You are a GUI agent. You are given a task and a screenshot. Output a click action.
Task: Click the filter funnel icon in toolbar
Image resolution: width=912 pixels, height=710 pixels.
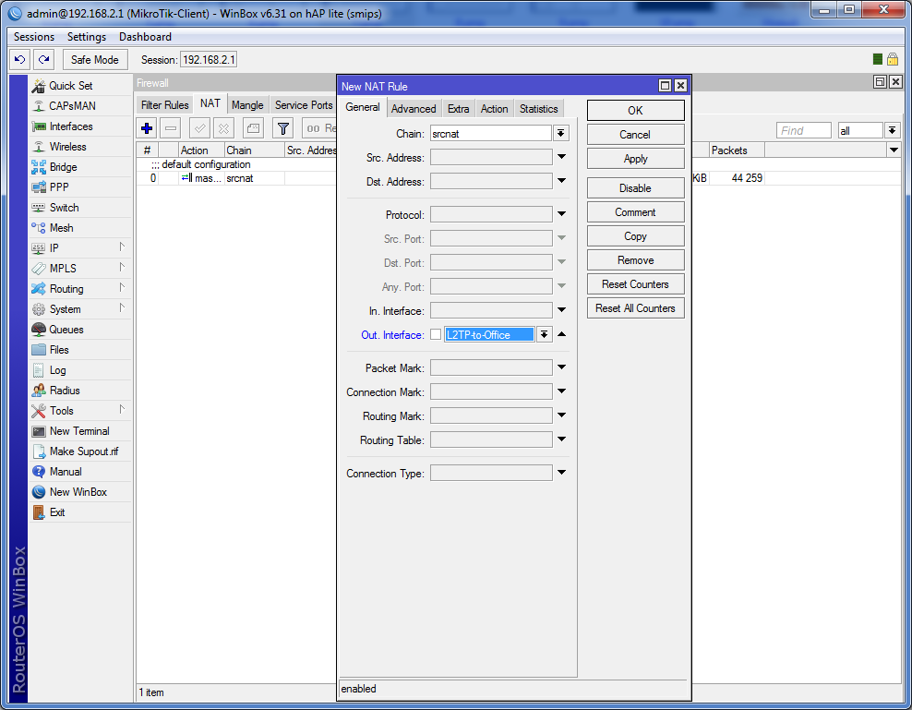tap(283, 128)
